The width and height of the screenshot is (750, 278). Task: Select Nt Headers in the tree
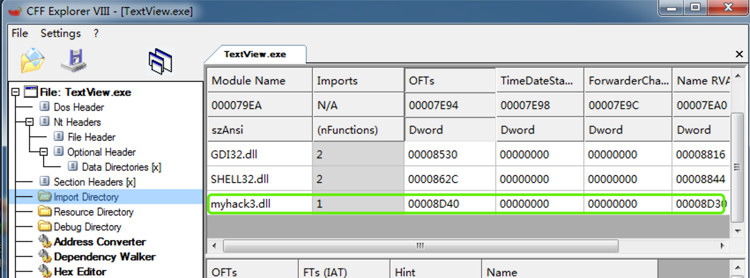(77, 122)
